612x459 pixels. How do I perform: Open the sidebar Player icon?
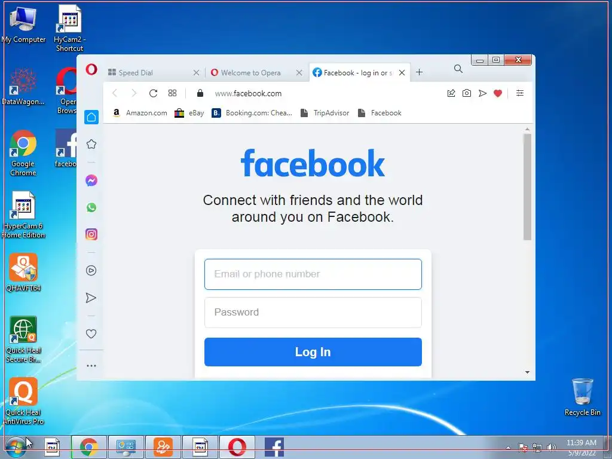point(91,271)
